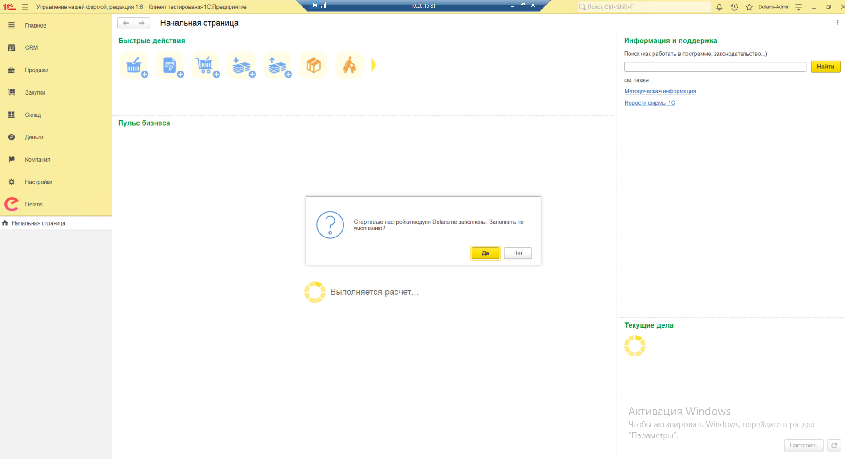Add a cash receipt via money-in icon
The height and width of the screenshot is (459, 845).
(242, 66)
